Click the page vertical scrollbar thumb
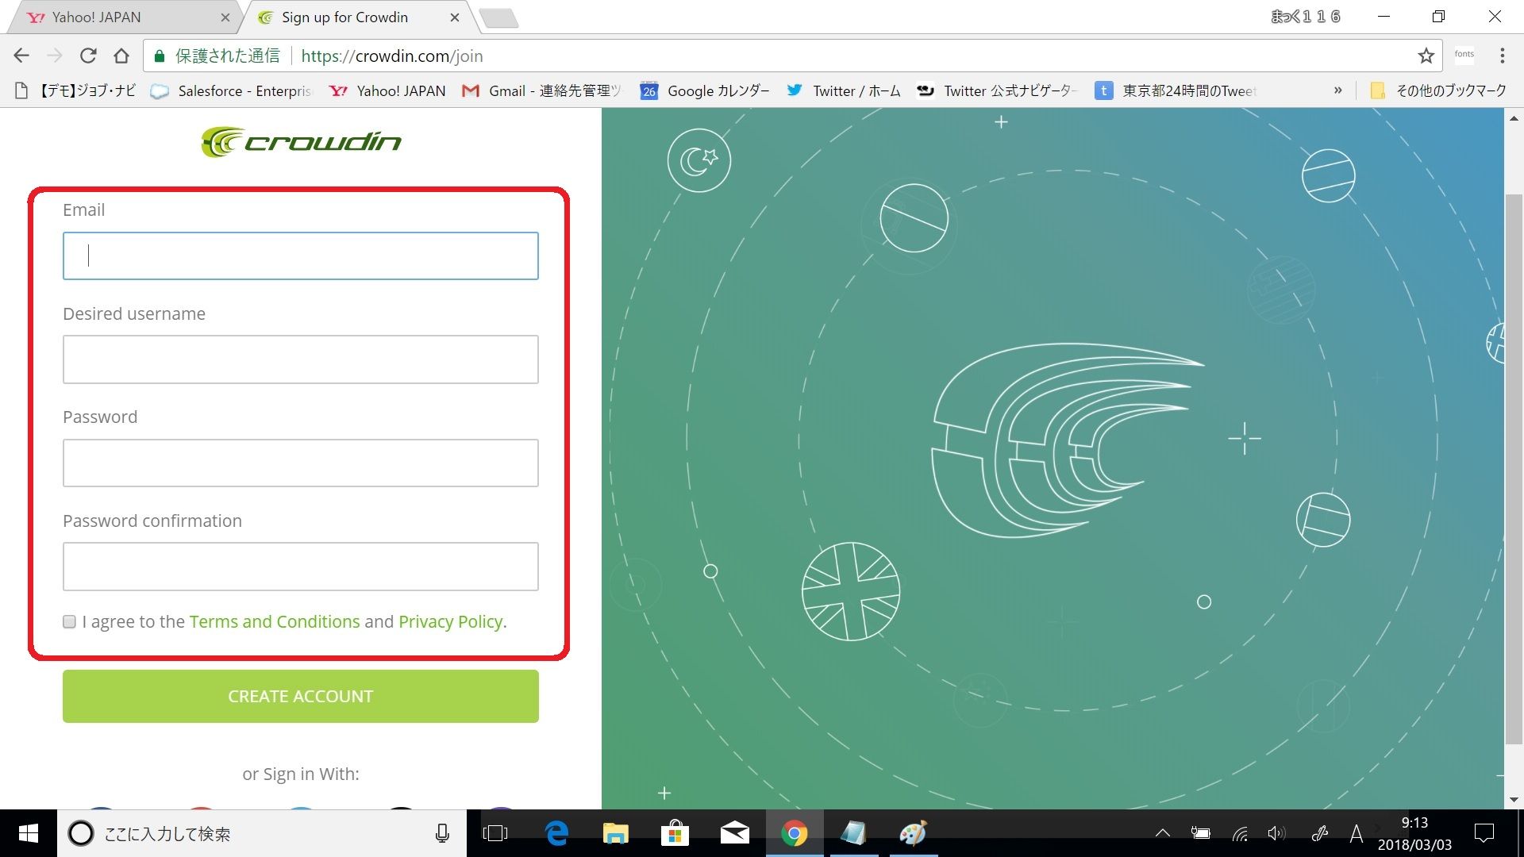1524x857 pixels. click(x=1514, y=469)
